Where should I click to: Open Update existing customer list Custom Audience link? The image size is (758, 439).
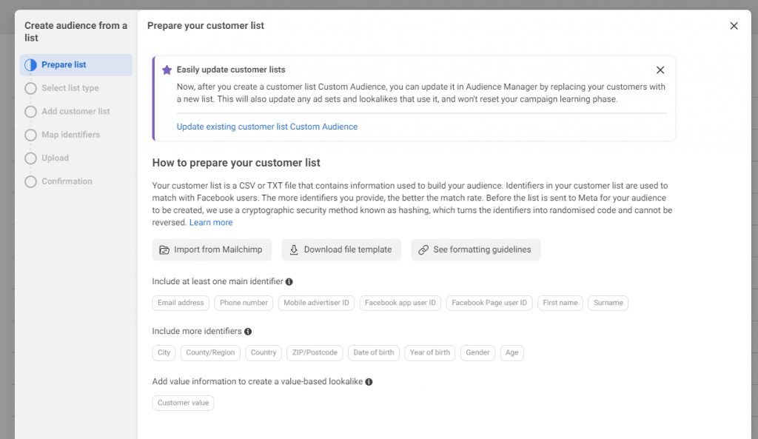(266, 127)
